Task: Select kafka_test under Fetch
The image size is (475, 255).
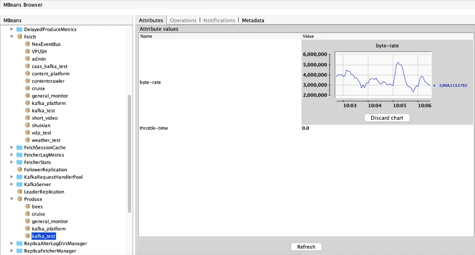Action: coord(43,111)
